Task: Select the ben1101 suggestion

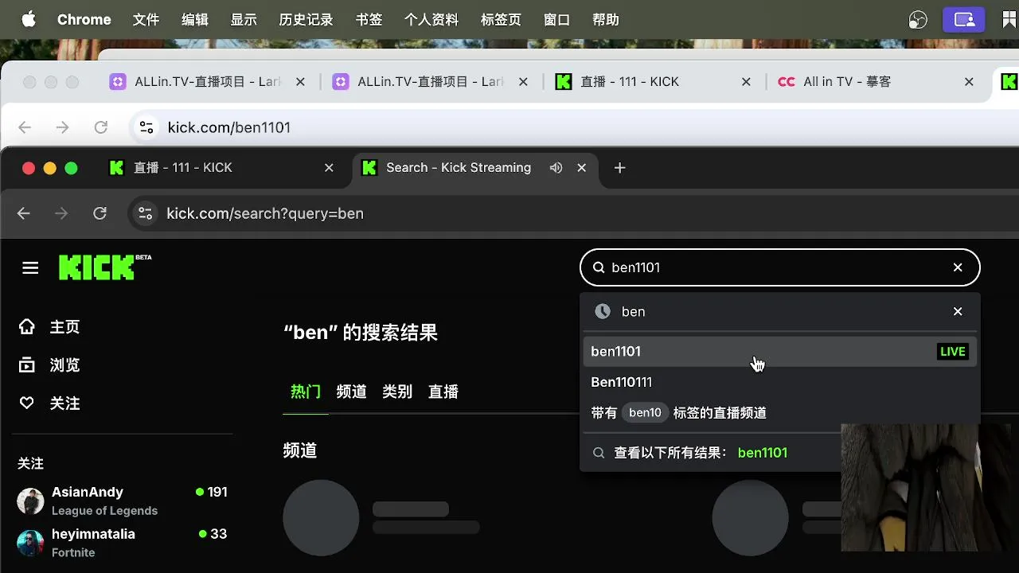Action: pyautogui.click(x=780, y=352)
